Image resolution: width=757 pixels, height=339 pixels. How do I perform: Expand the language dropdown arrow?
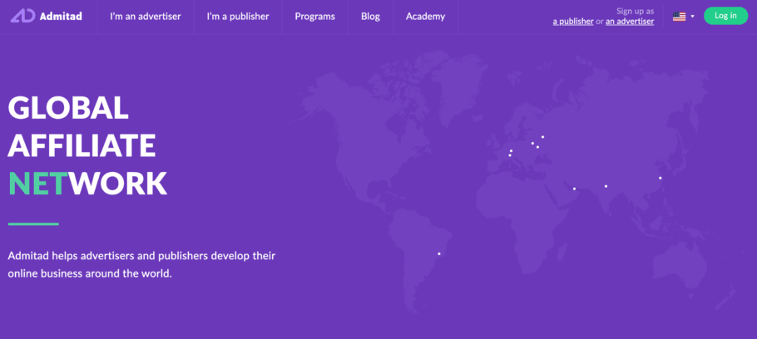pos(692,17)
